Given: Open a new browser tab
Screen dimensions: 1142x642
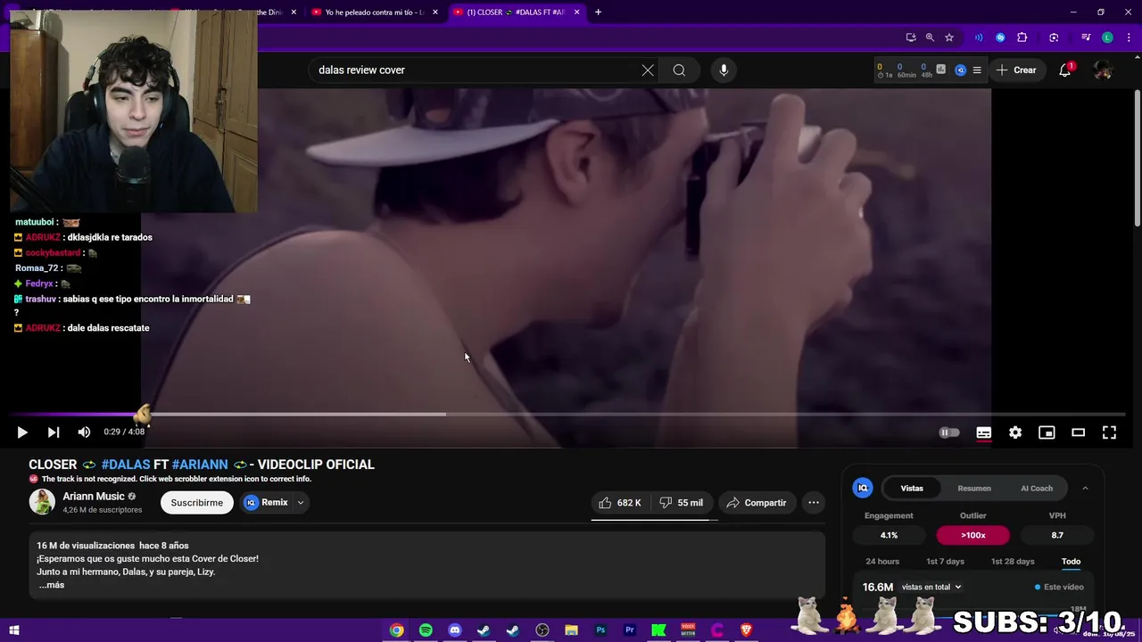Looking at the screenshot, I should [598, 12].
